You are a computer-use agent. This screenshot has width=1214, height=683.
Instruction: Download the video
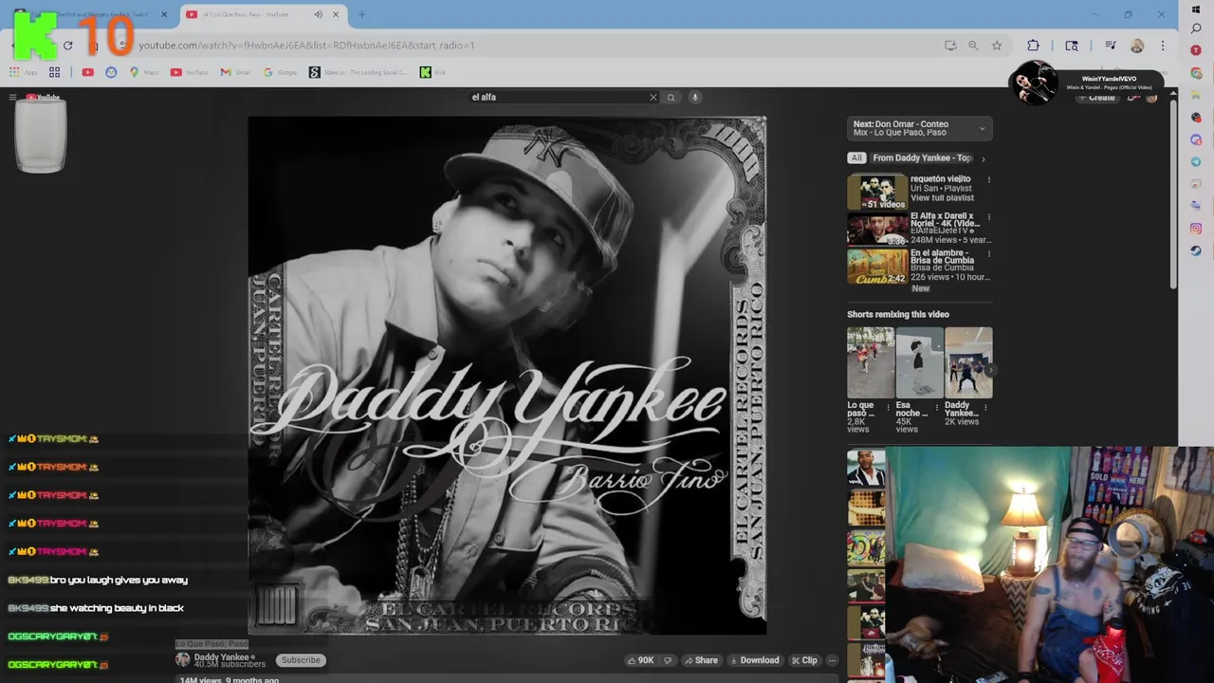(754, 660)
